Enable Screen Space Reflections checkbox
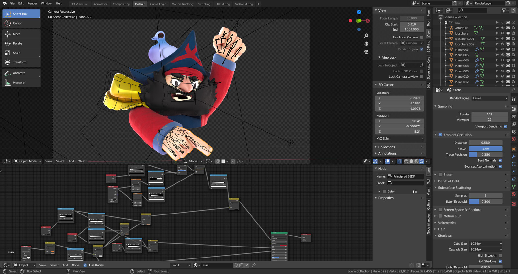Screen dimensions: 518x274 pos(440,210)
